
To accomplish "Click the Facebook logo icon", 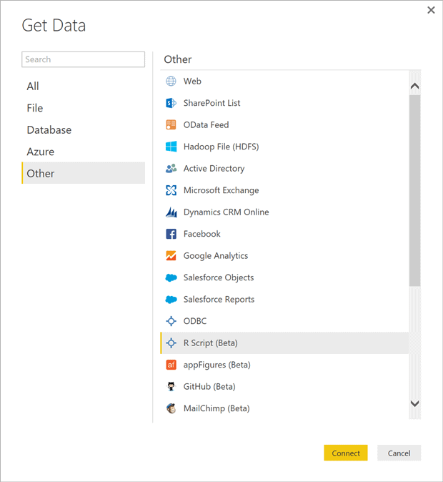I will point(171,234).
